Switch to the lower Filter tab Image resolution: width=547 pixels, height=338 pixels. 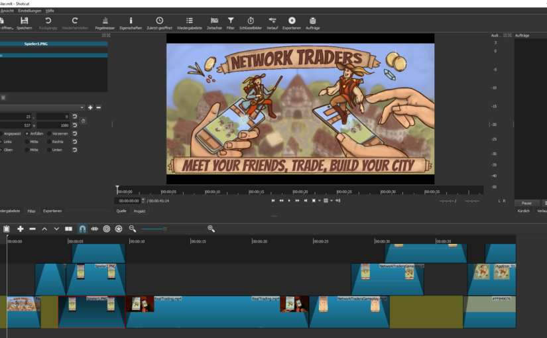(x=31, y=211)
